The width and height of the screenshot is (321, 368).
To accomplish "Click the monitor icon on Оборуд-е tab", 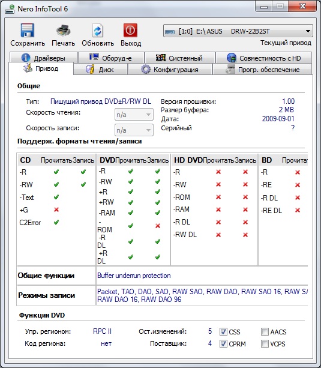I will click(94, 57).
